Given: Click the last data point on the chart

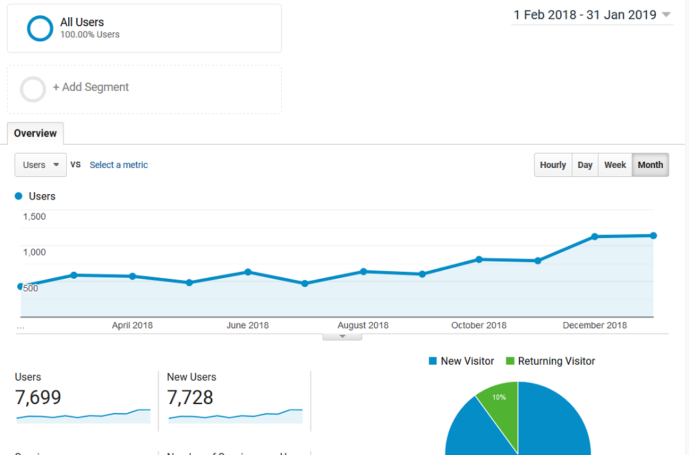Looking at the screenshot, I should [653, 236].
